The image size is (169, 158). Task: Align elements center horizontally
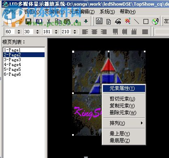click(x=94, y=32)
